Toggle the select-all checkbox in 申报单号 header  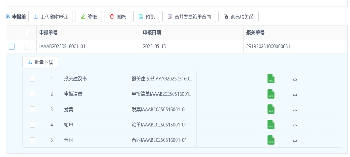27,32
